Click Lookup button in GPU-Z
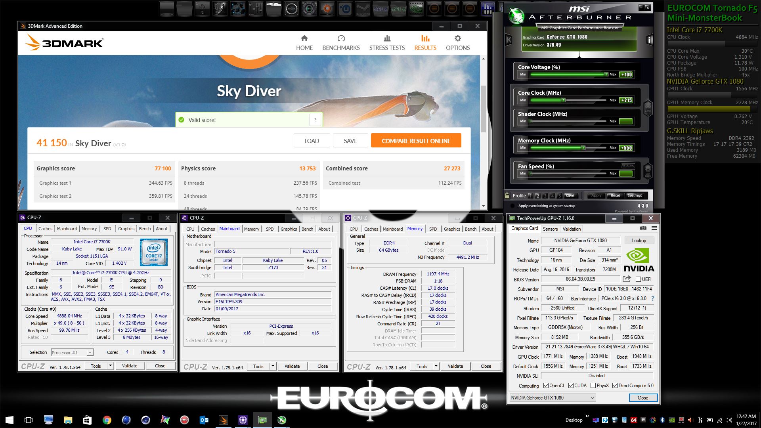Image resolution: width=761 pixels, height=428 pixels. tap(639, 241)
